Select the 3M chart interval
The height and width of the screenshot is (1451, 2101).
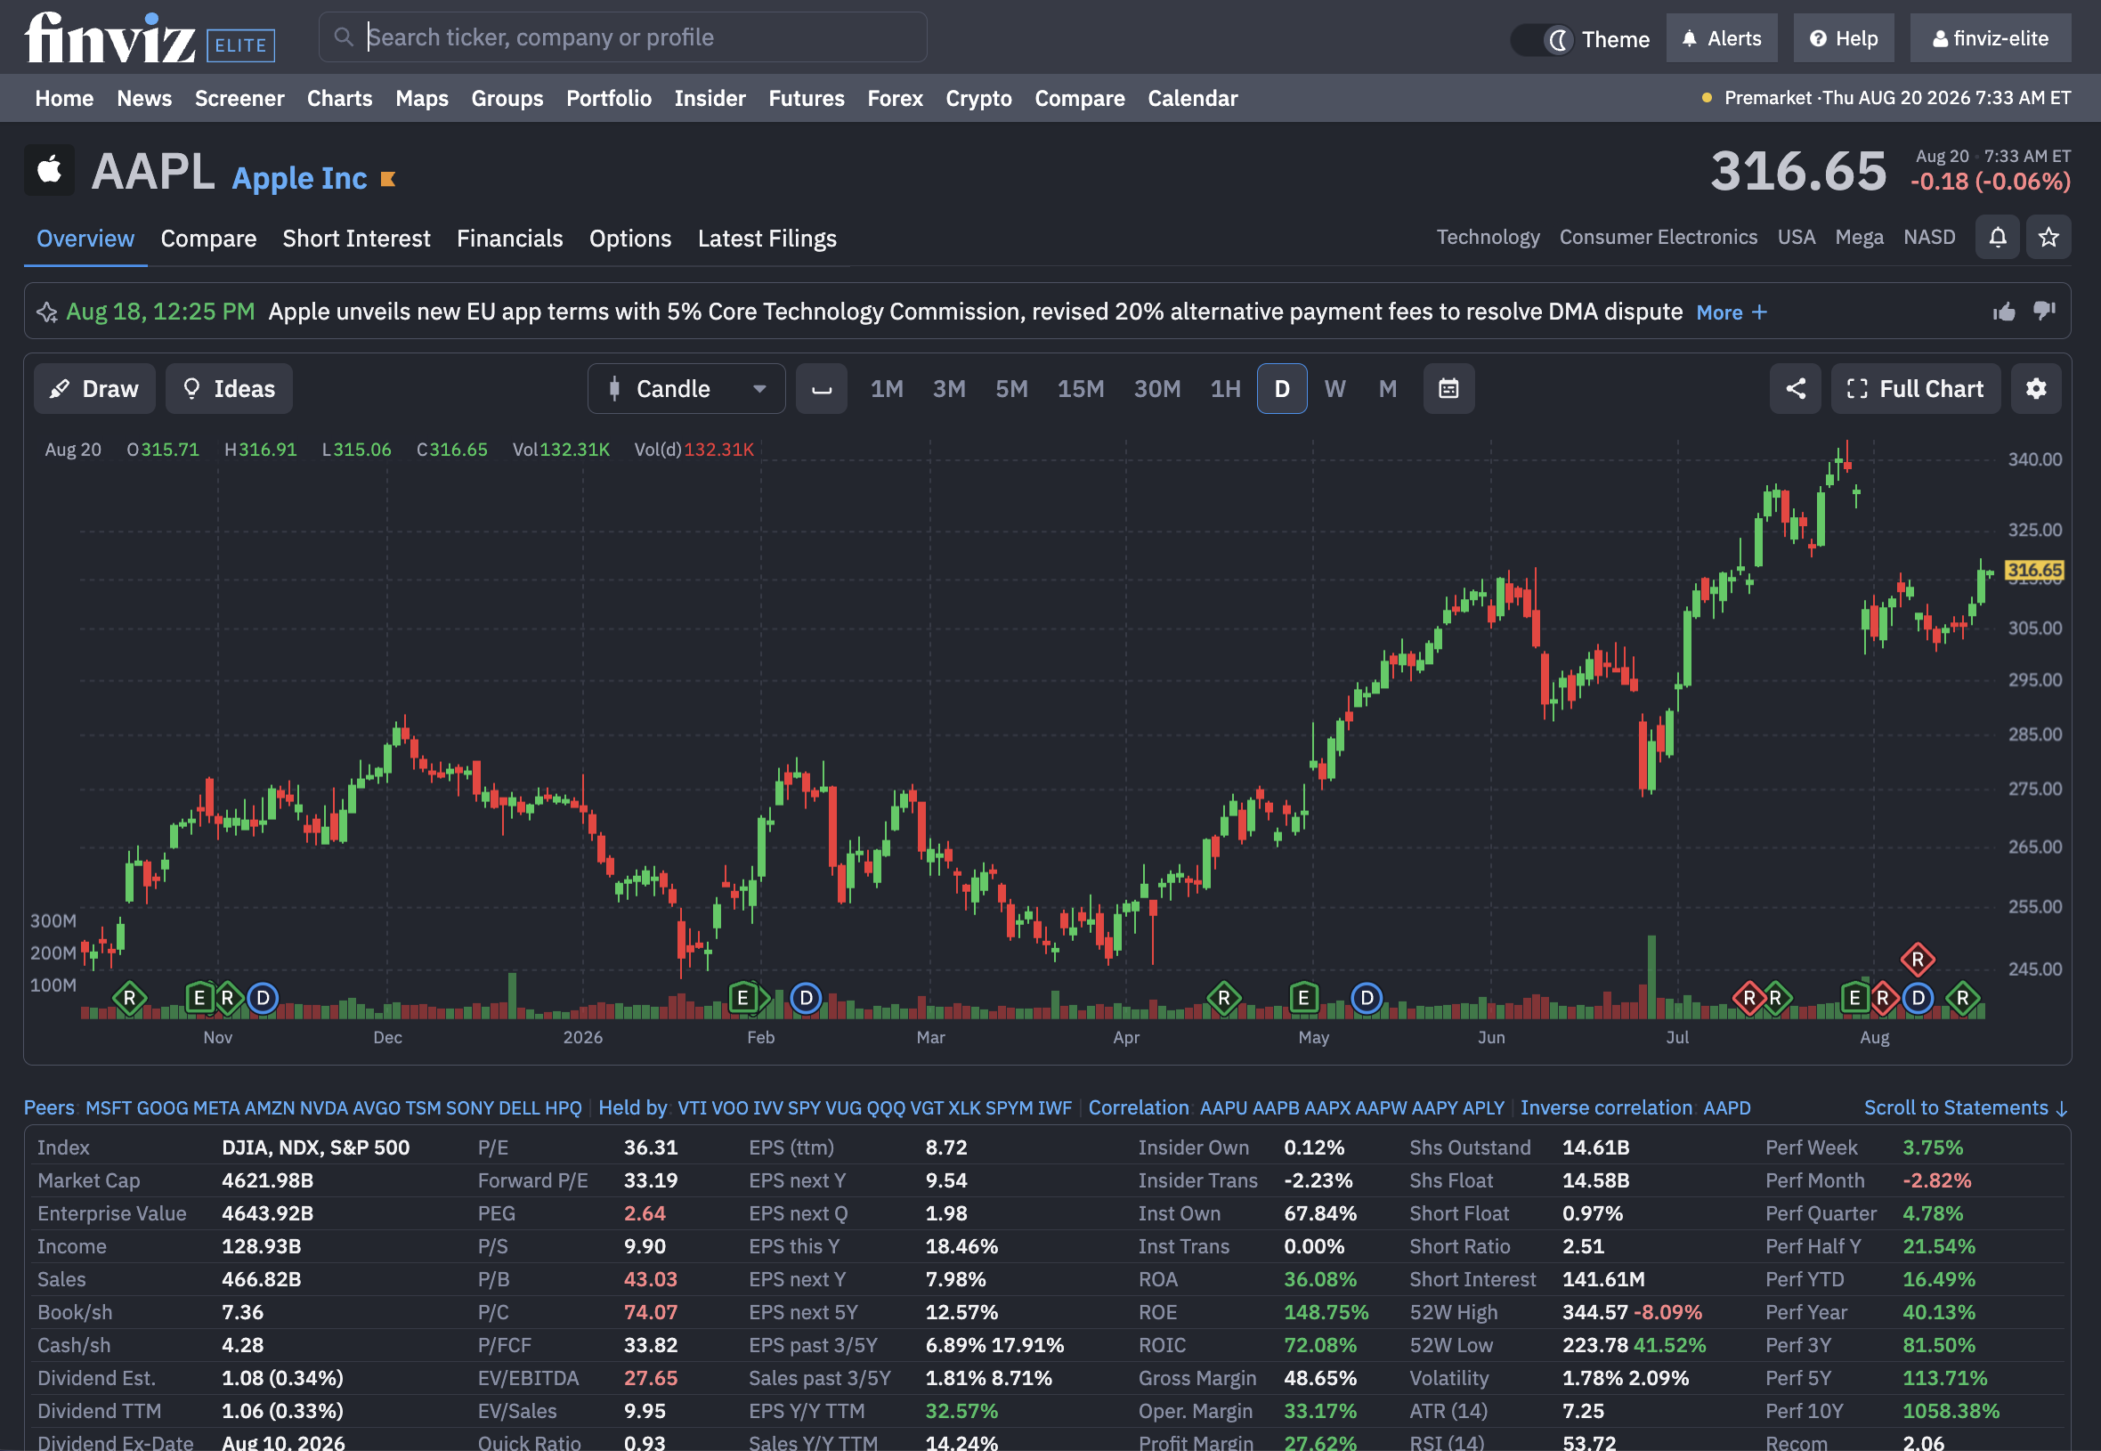[948, 389]
